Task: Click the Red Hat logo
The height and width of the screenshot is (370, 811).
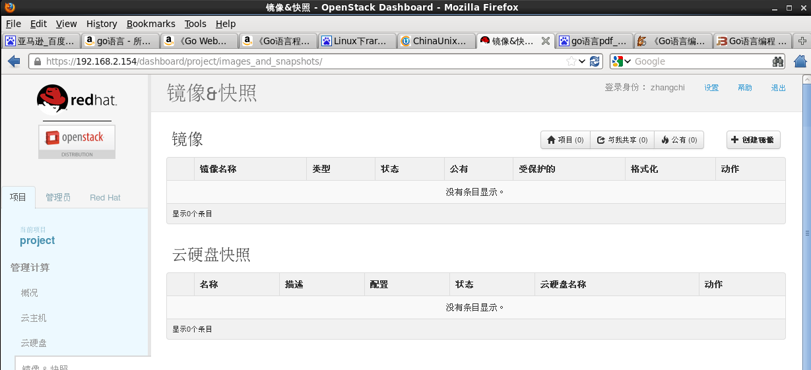Action: [x=77, y=99]
